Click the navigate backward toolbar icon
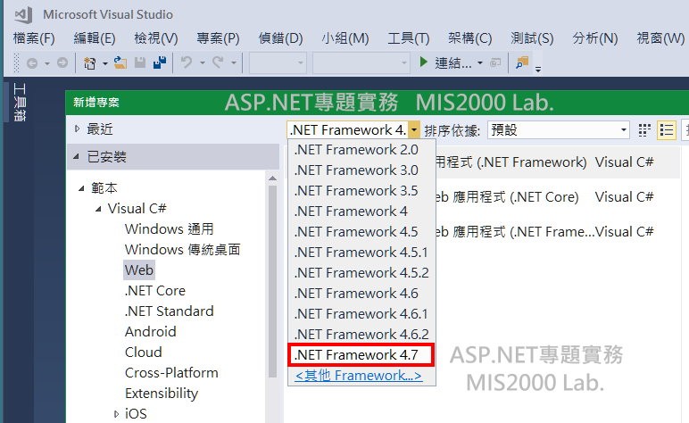The height and width of the screenshot is (423, 689). (x=32, y=63)
